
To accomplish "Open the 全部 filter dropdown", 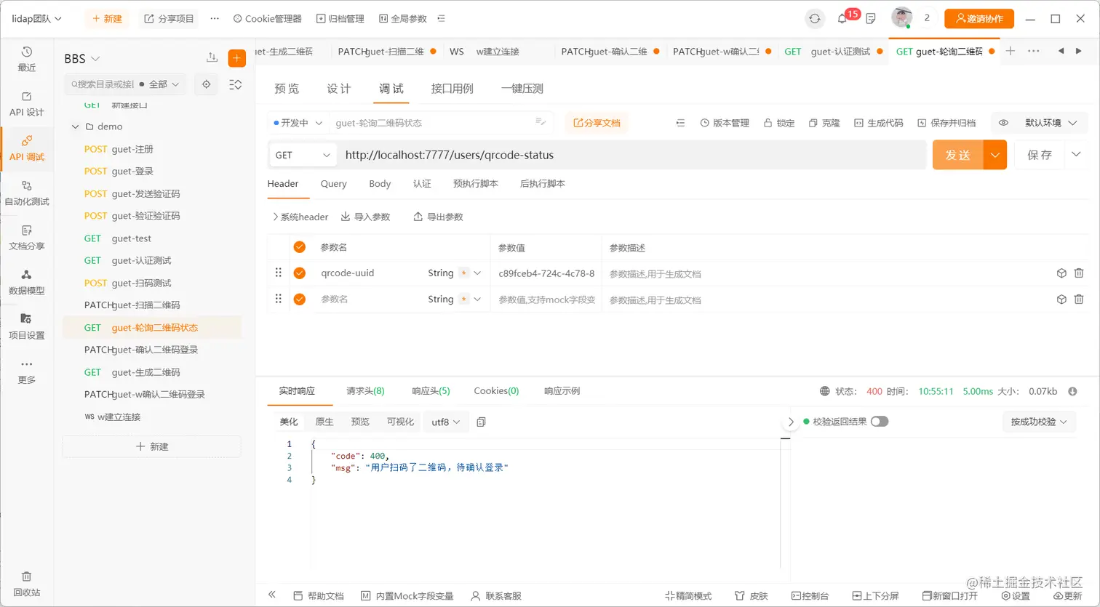I will pos(163,84).
